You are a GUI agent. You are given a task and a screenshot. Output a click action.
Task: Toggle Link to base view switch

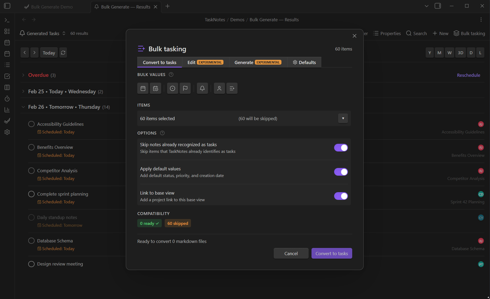click(341, 196)
